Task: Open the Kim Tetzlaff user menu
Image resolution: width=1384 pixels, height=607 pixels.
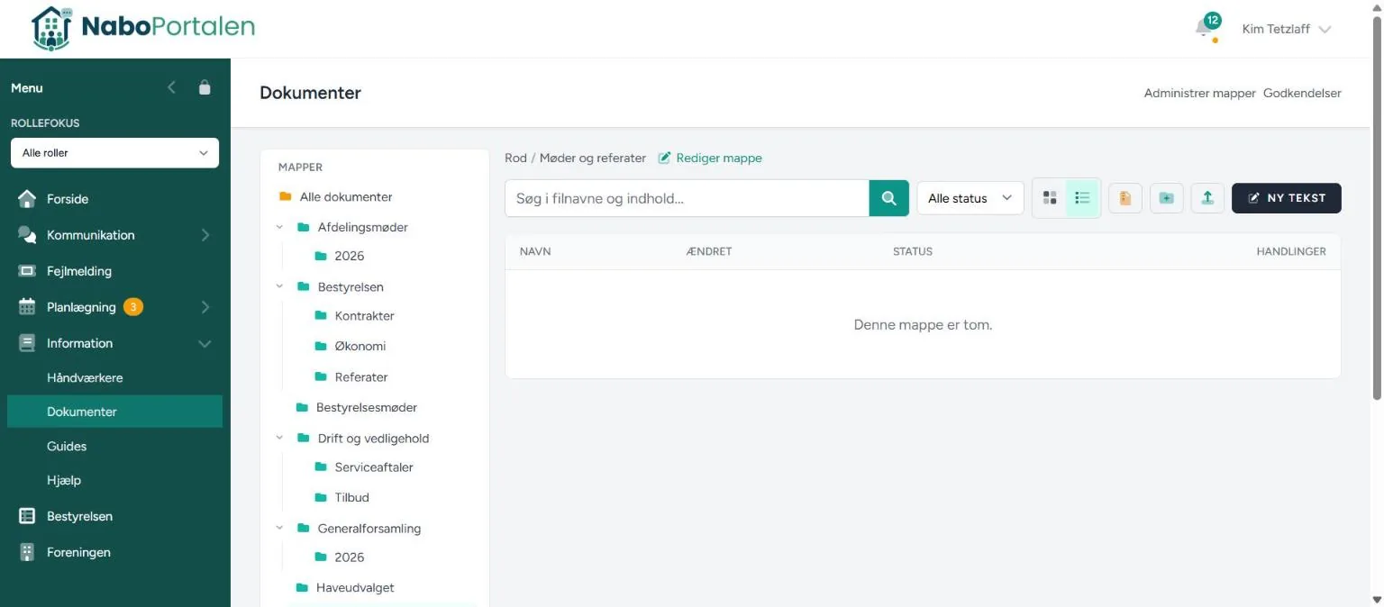Action: pos(1287,29)
